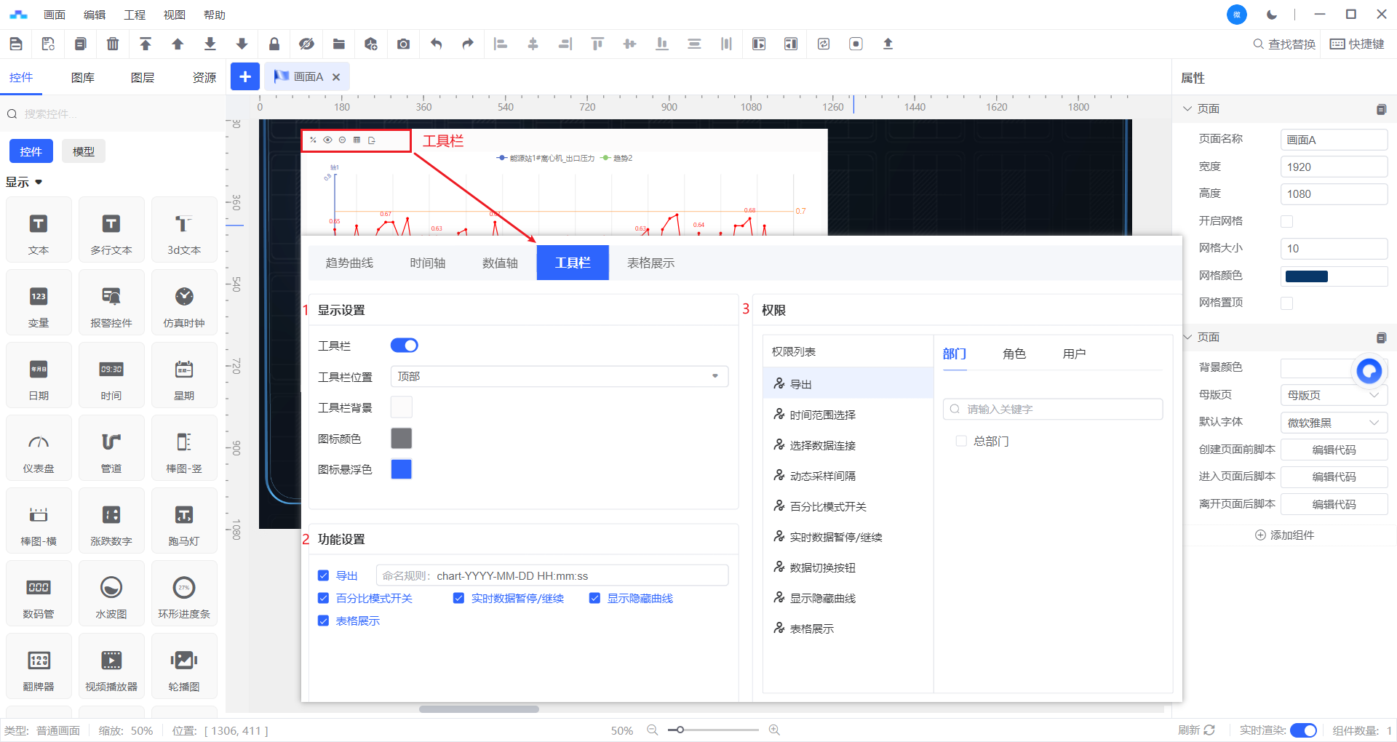The image size is (1397, 742).
Task: Open the toolbar position (工具栏位置) dropdown
Action: point(559,376)
